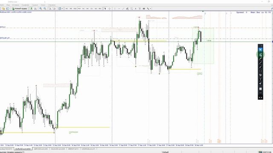This screenshot has height=153, width=273.
Task: Select the Text Label (T) tool
Action: point(140,8)
